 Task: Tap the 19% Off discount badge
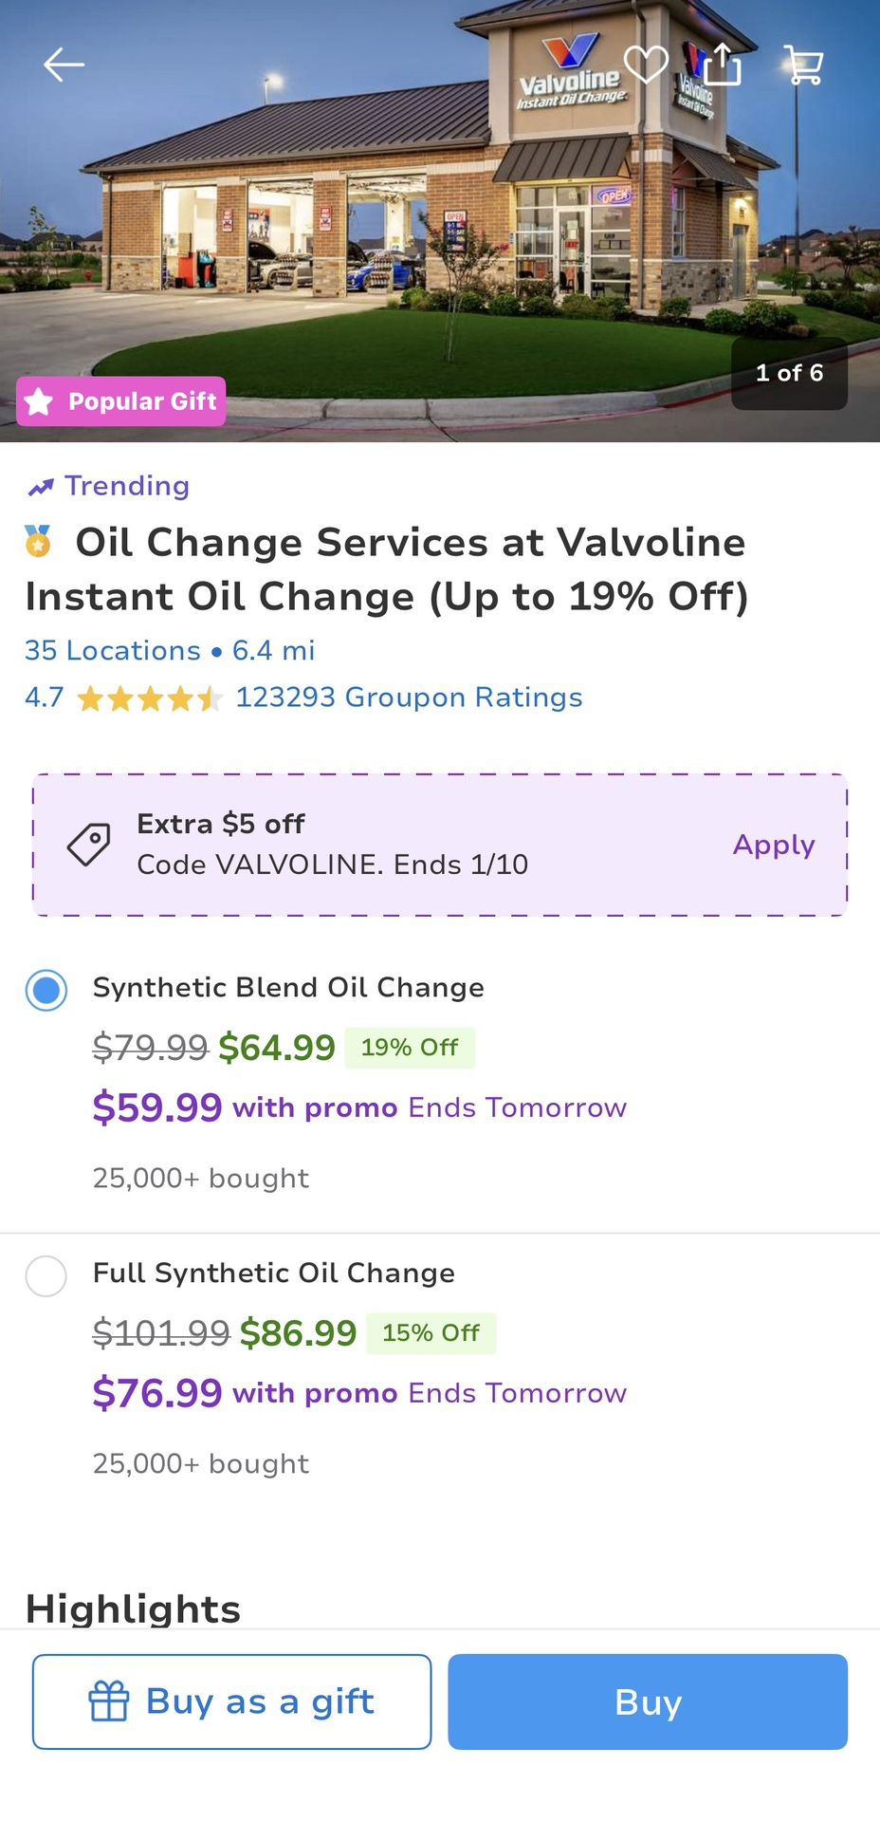(410, 1048)
